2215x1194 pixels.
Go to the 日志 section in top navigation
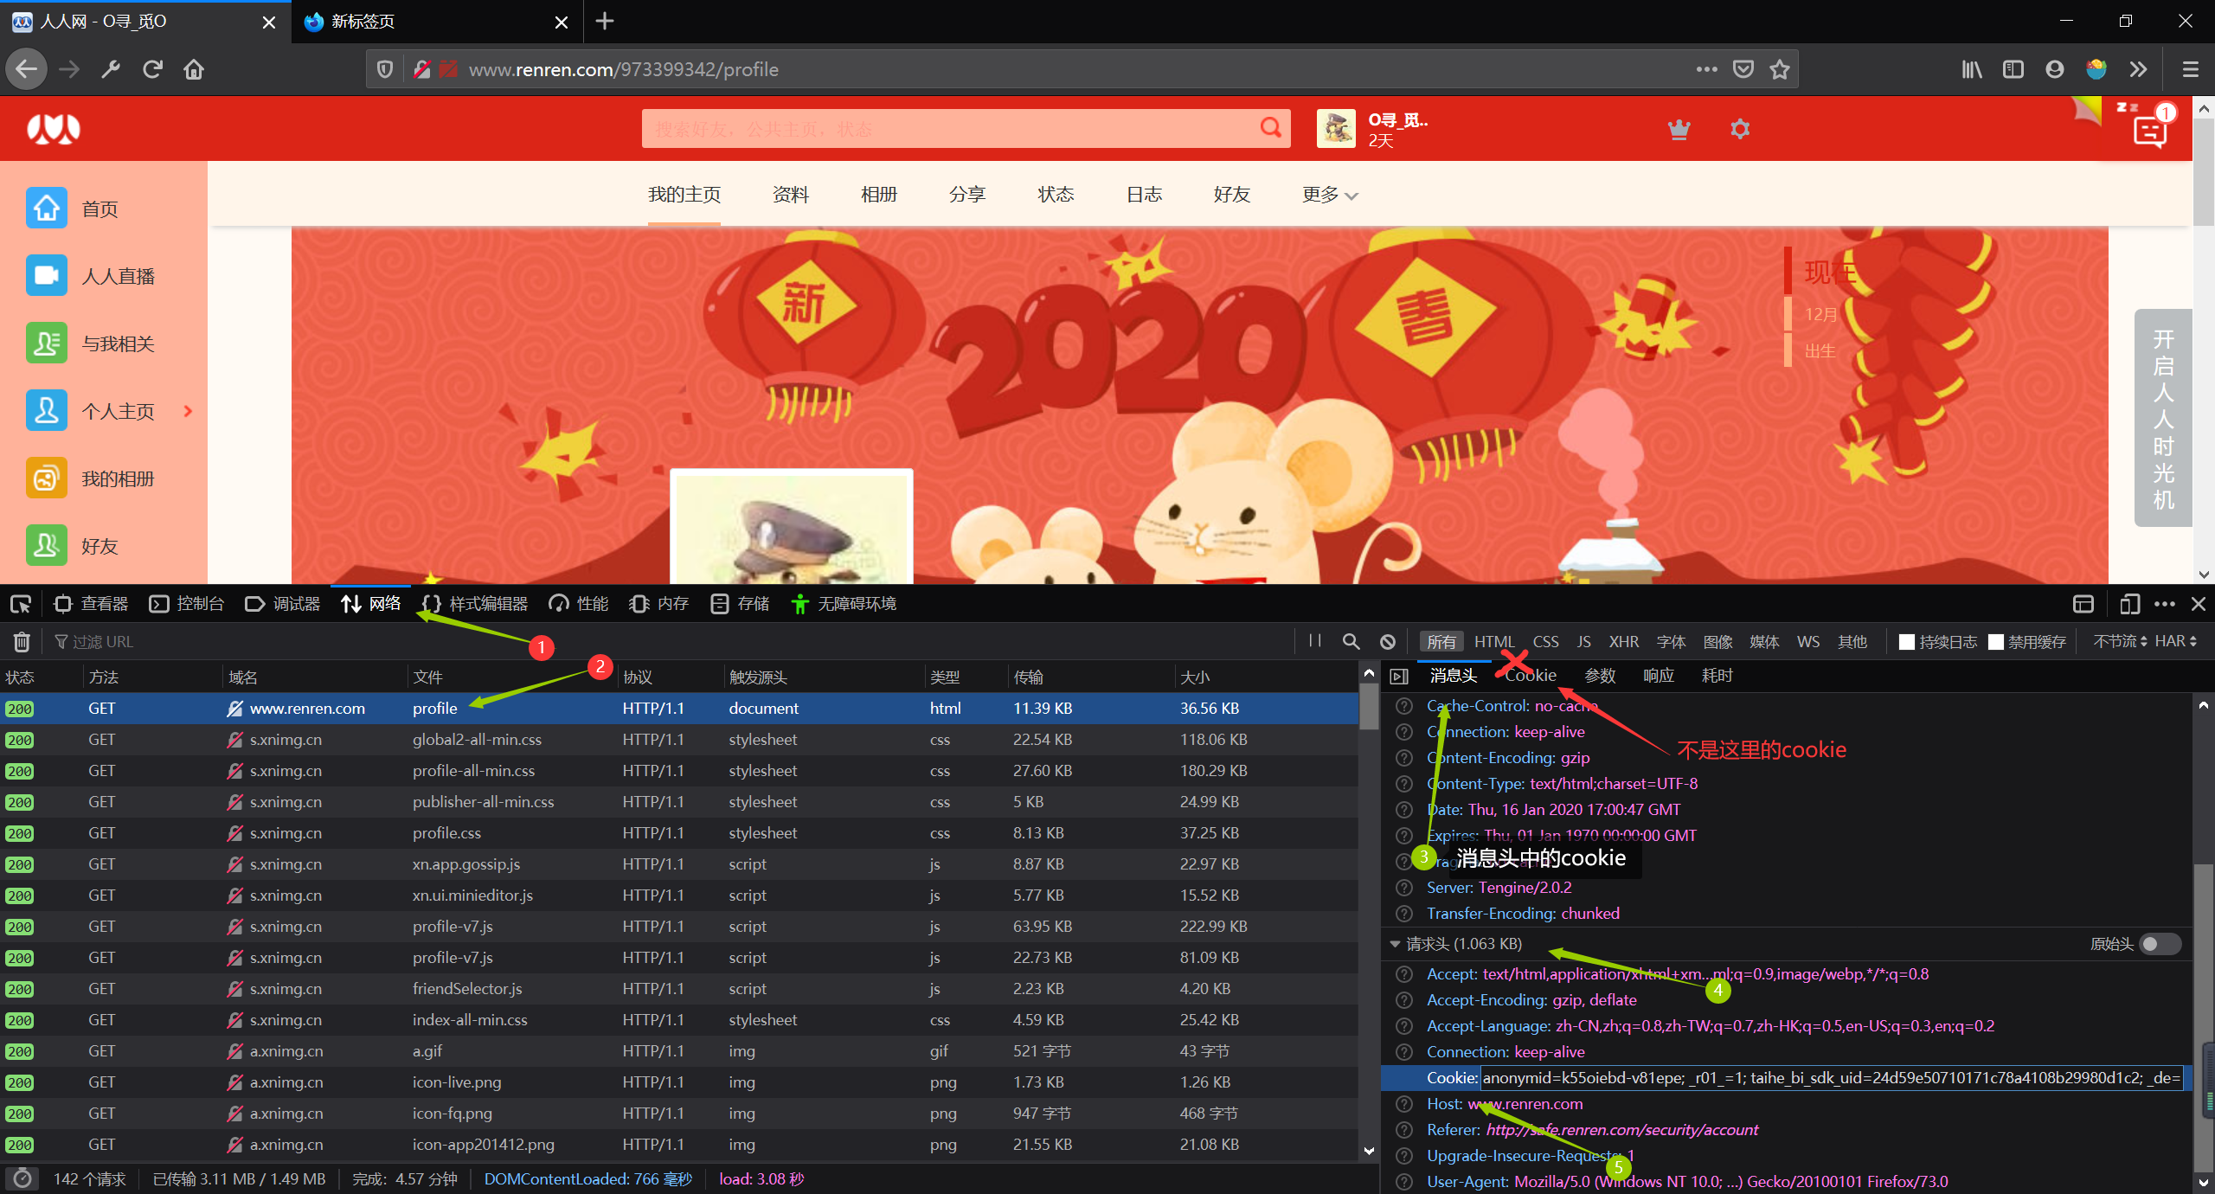click(x=1143, y=195)
